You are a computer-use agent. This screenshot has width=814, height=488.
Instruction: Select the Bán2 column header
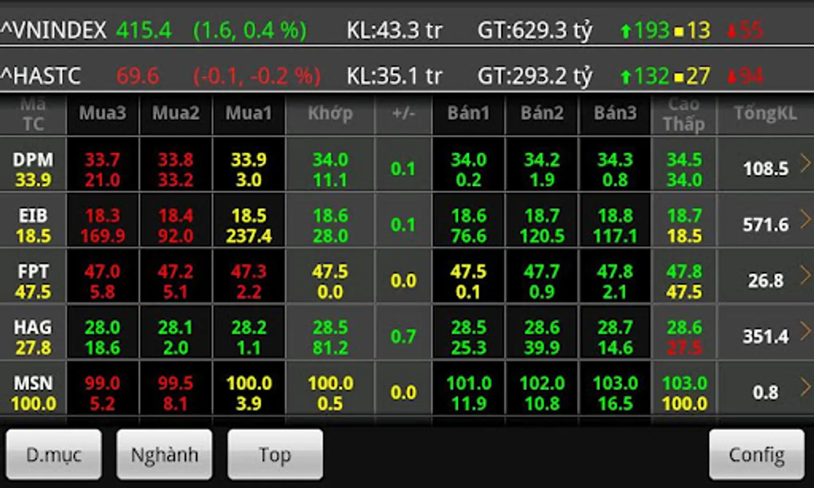[x=542, y=114]
